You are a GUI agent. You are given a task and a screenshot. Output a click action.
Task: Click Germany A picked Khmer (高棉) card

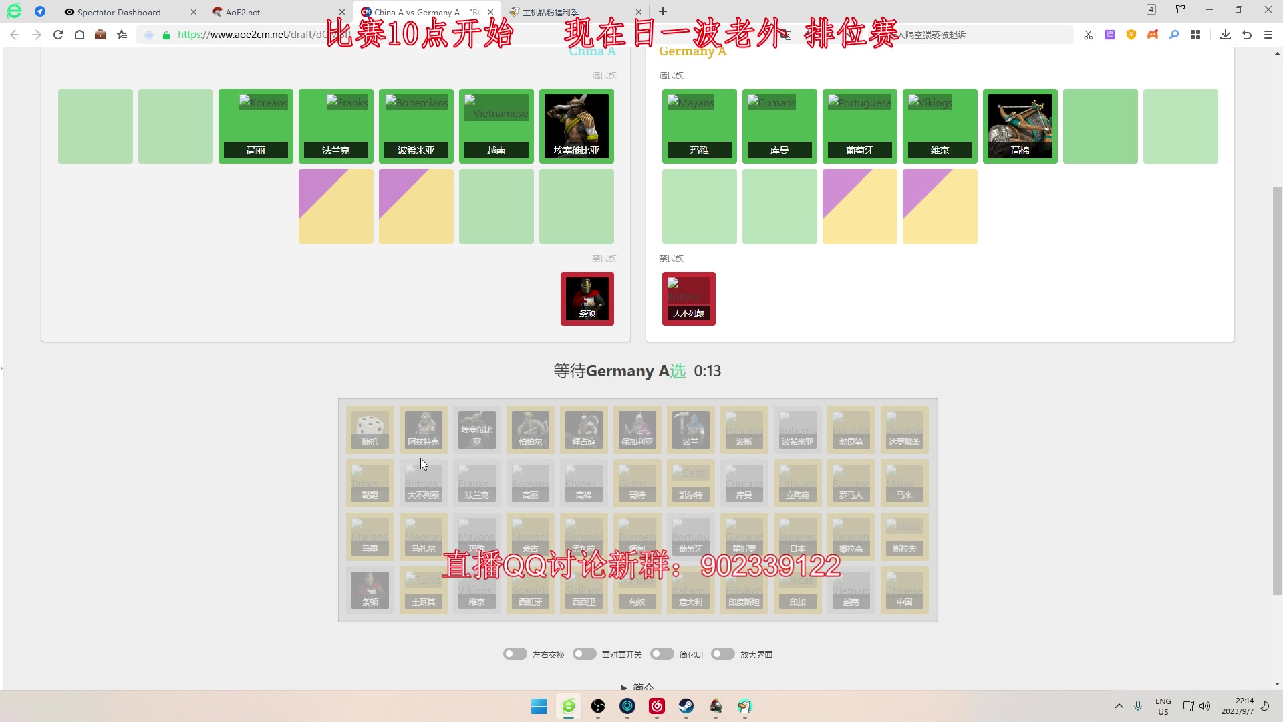pos(1020,126)
